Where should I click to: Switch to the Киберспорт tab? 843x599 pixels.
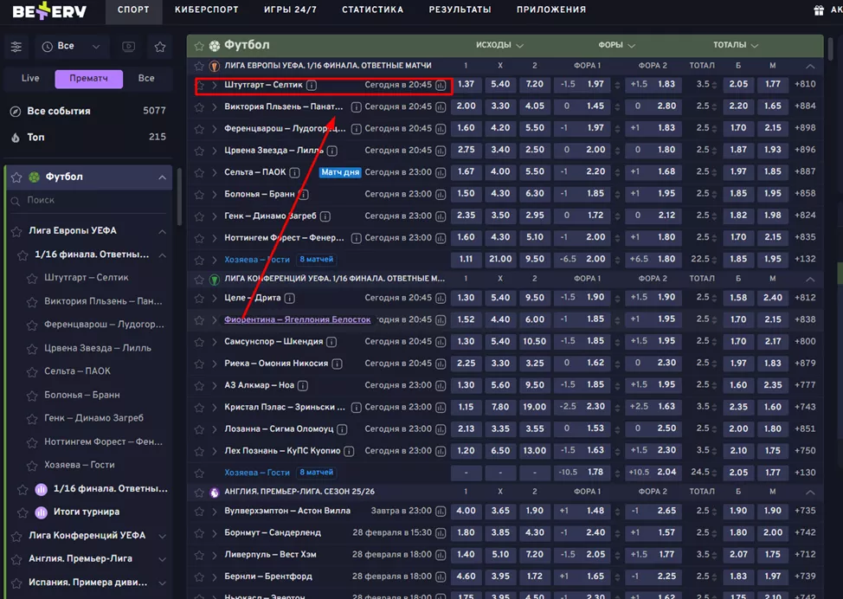(x=207, y=10)
